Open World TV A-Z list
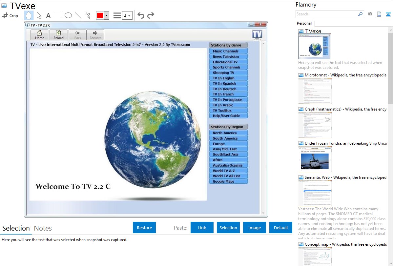393x266 pixels. click(228, 171)
